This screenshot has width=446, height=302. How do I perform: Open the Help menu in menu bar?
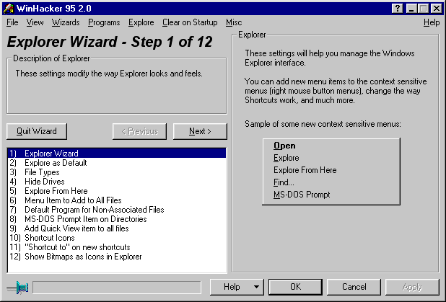[x=432, y=22]
